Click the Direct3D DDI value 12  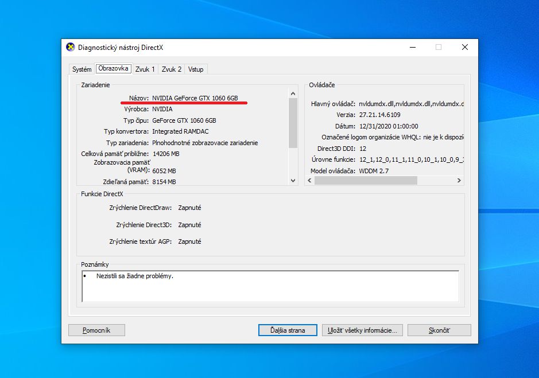(363, 149)
